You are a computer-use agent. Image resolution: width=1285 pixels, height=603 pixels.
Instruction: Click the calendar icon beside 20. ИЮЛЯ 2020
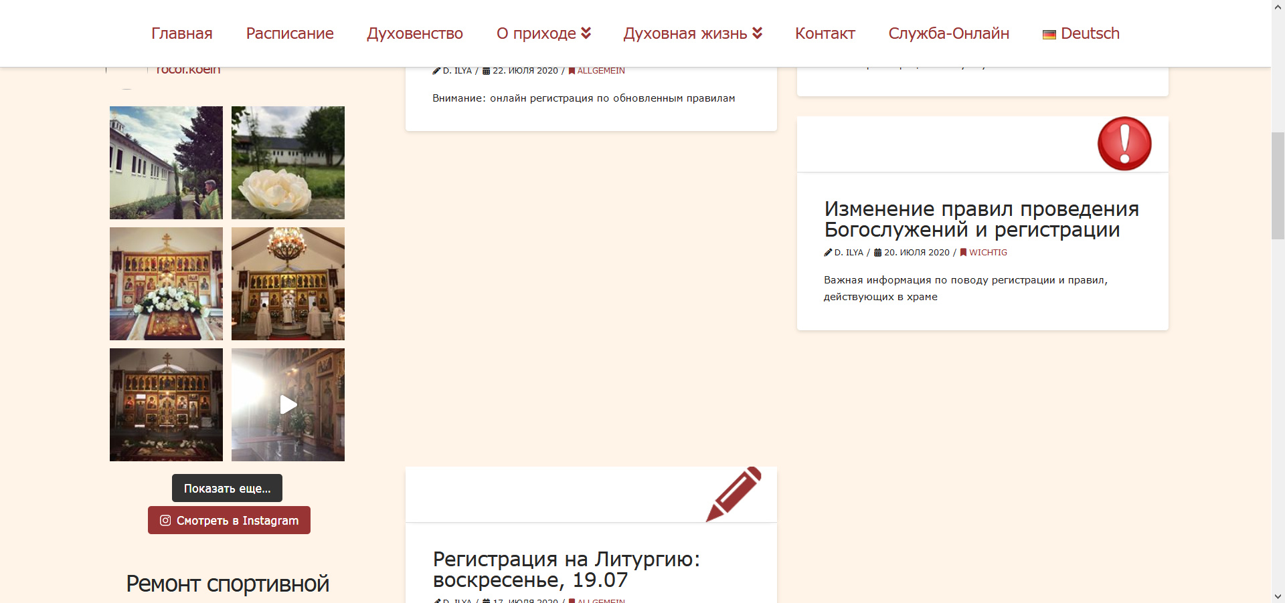tap(877, 253)
